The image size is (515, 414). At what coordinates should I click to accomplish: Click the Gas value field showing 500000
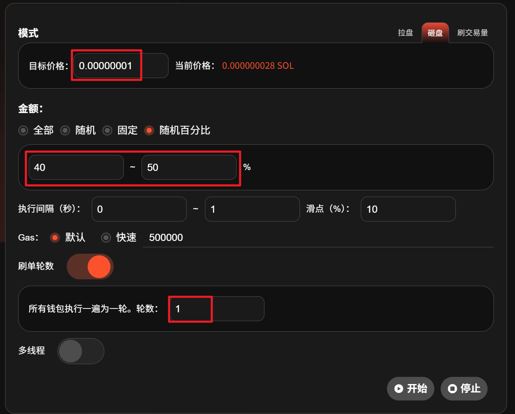[317, 238]
